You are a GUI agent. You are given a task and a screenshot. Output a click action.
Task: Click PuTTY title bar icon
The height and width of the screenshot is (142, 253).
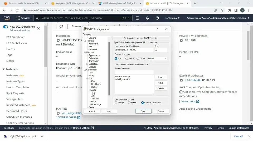point(85,29)
